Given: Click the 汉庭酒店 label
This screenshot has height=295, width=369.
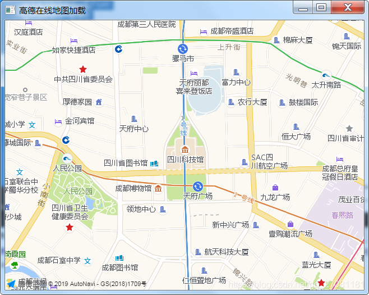Looking at the screenshot, I should [28, 32].
